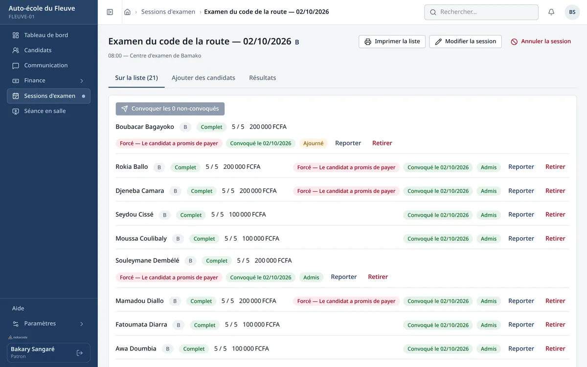Click Séance en salle screen icon
This screenshot has width=587, height=367.
coord(16,111)
